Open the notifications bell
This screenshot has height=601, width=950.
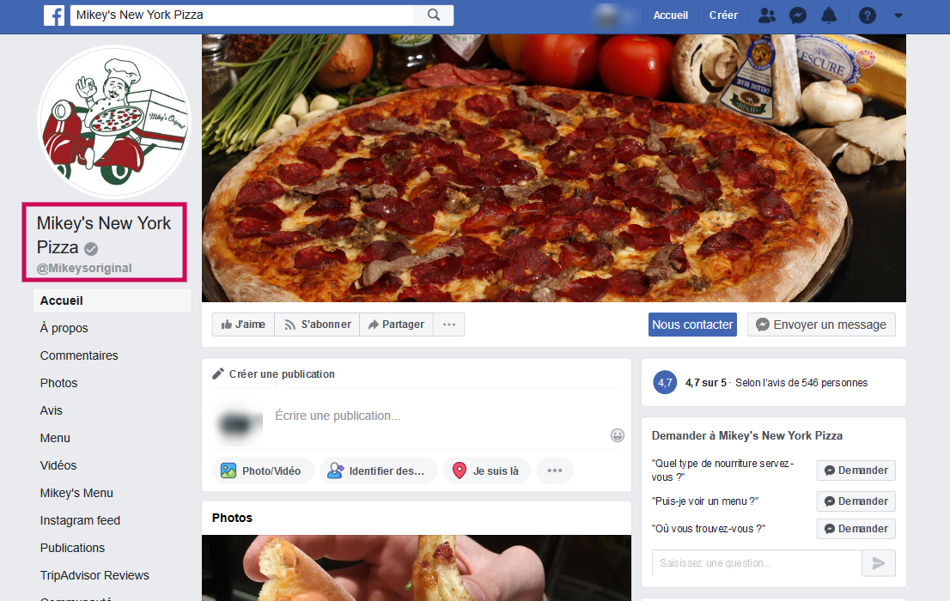click(x=828, y=15)
